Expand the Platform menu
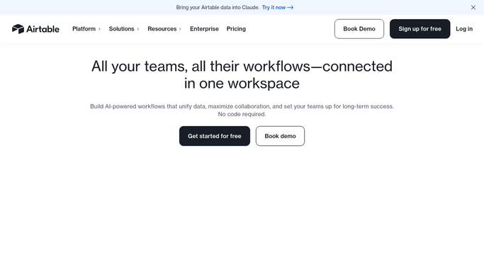The width and height of the screenshot is (484, 272). (86, 29)
